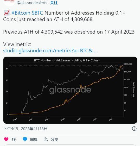Click the $100,000 price axis label
140x146 pixels.
tap(128, 64)
